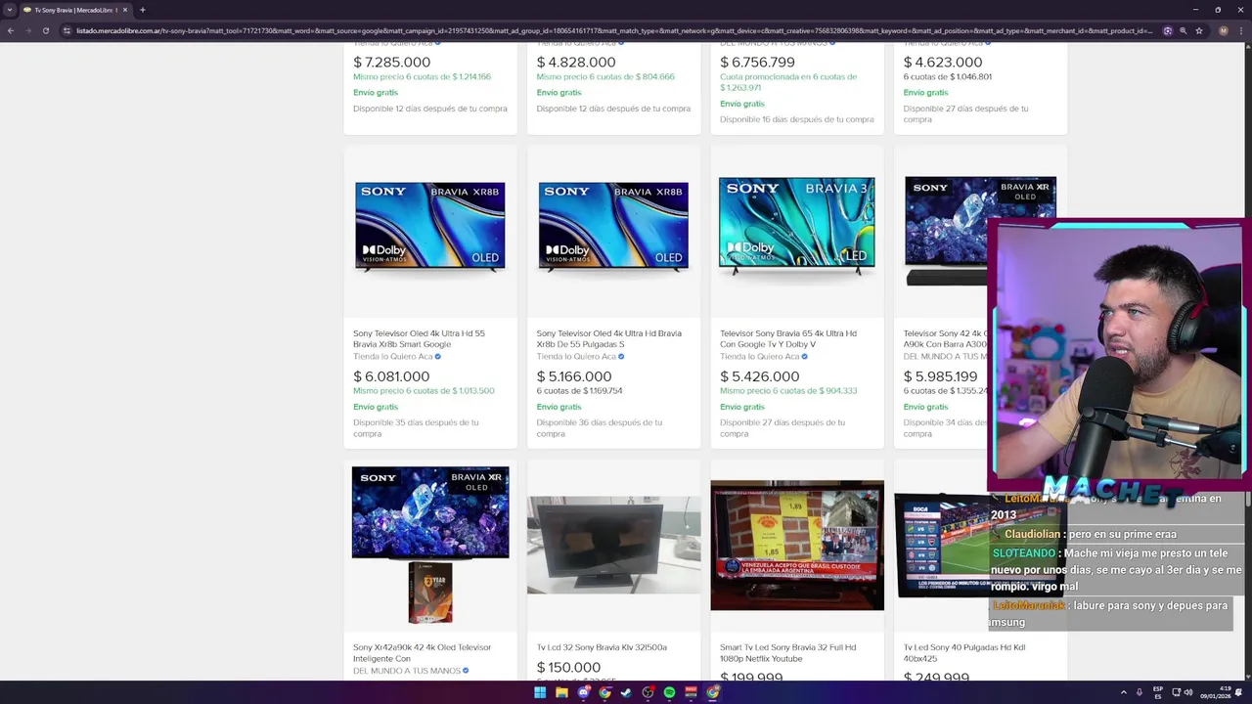
Task: Click '6 cuotas de $ 1.169.754' text
Action: (x=579, y=391)
